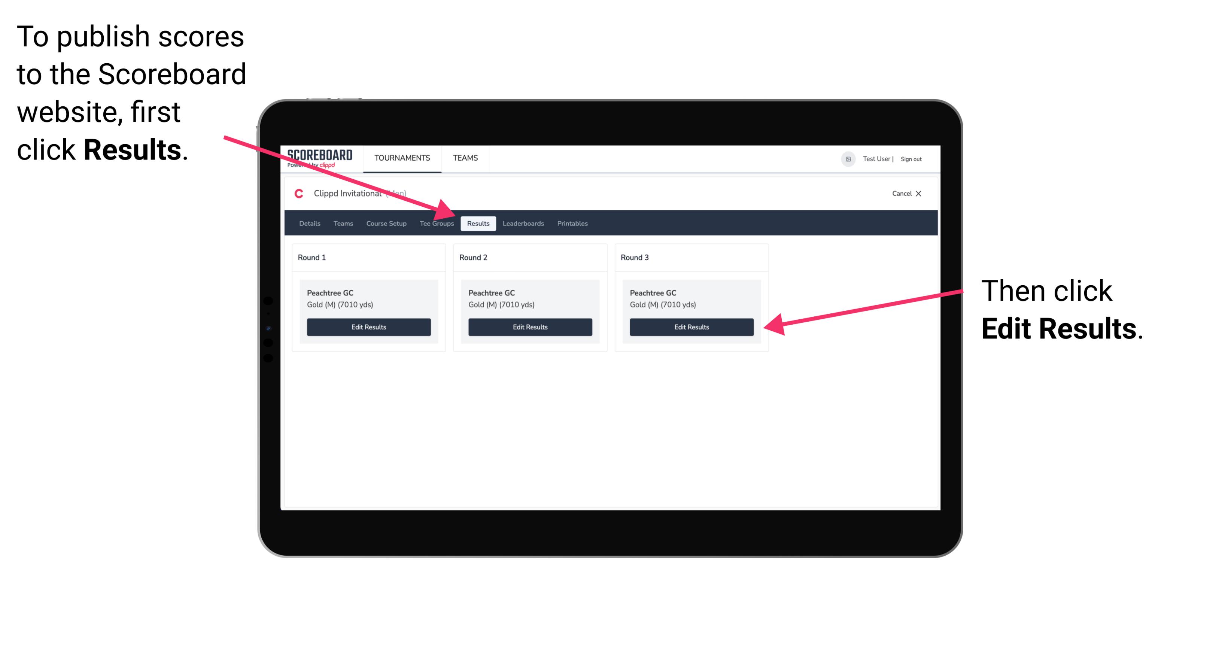This screenshot has width=1219, height=656.
Task: Click the Round 2 Edit Results button
Action: point(531,327)
